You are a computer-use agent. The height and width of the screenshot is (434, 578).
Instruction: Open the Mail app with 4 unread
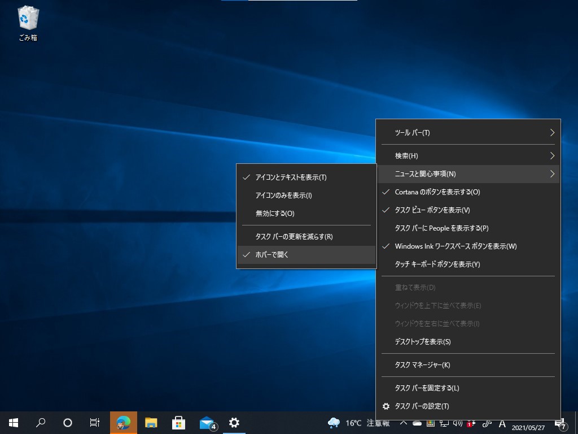point(207,423)
